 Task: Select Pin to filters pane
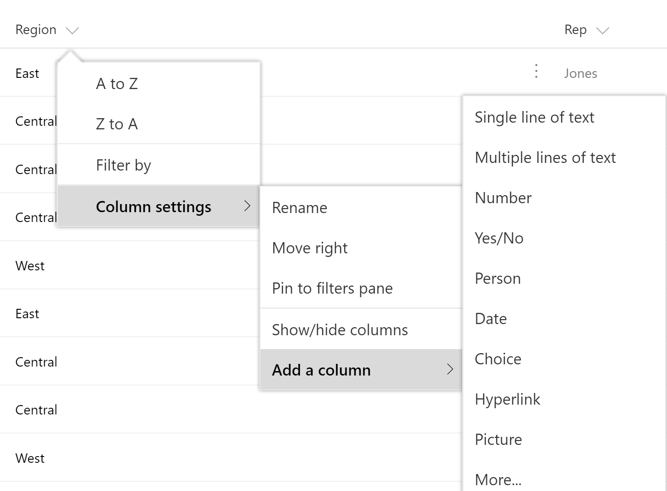tap(332, 288)
